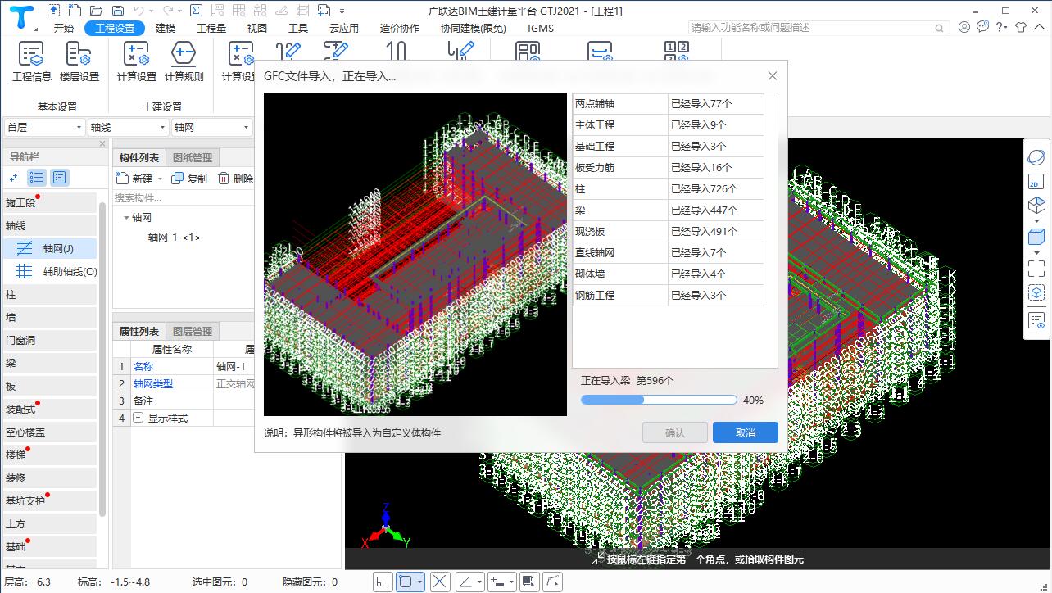Click the Glodon T application logo
Image resolution: width=1052 pixels, height=593 pixels.
pos(22,16)
